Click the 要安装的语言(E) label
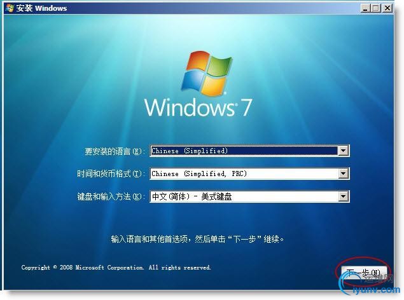 (114, 151)
